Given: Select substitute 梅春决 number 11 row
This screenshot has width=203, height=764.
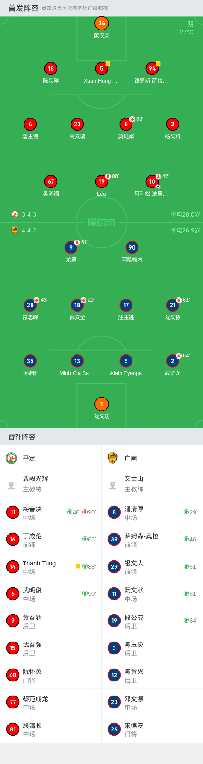Looking at the screenshot, I should [x=51, y=512].
